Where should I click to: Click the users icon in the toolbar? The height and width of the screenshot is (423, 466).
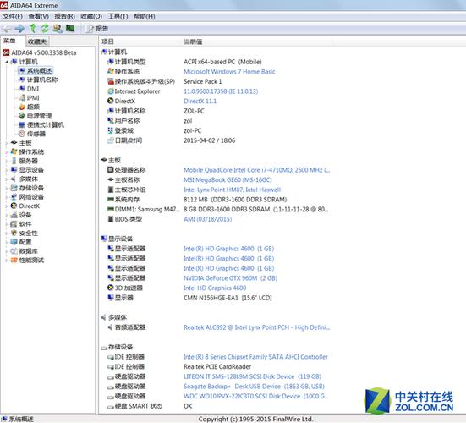58,28
